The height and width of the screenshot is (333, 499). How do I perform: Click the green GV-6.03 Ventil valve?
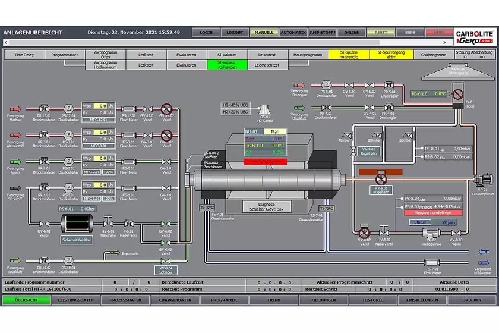pyautogui.click(x=166, y=243)
